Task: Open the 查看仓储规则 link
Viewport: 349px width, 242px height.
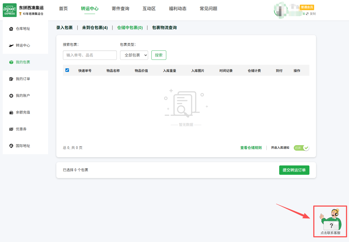Action: [251, 148]
